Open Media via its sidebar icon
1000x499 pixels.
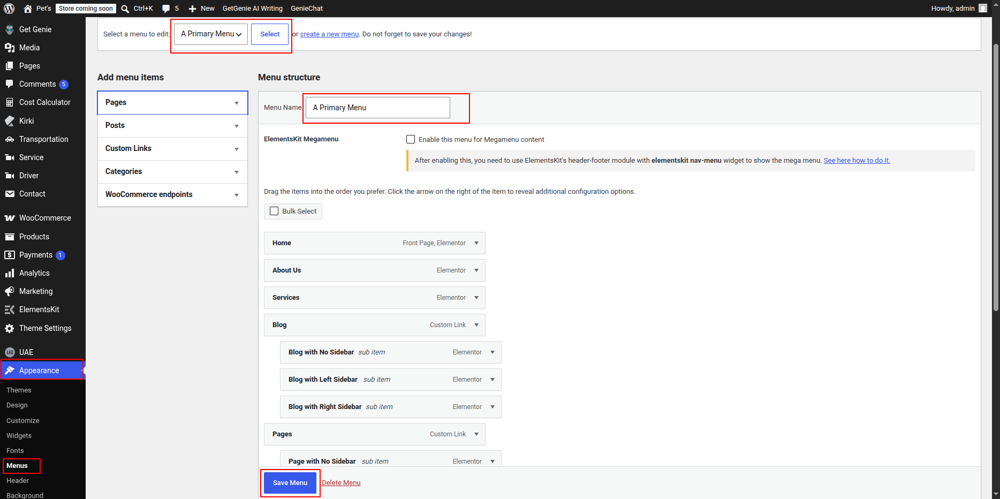[x=10, y=48]
